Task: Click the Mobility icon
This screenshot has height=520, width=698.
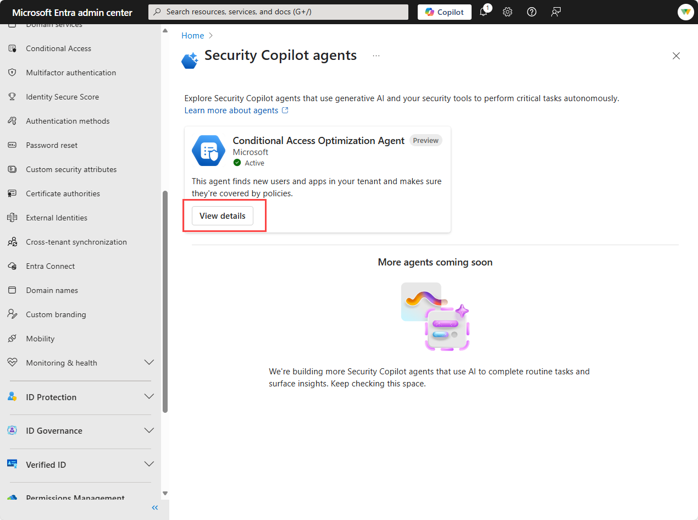Action: (12, 339)
